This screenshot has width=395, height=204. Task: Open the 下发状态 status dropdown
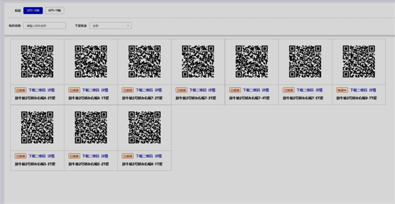tap(111, 26)
